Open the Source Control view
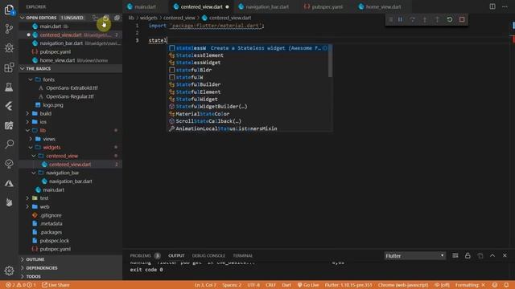 point(9,29)
